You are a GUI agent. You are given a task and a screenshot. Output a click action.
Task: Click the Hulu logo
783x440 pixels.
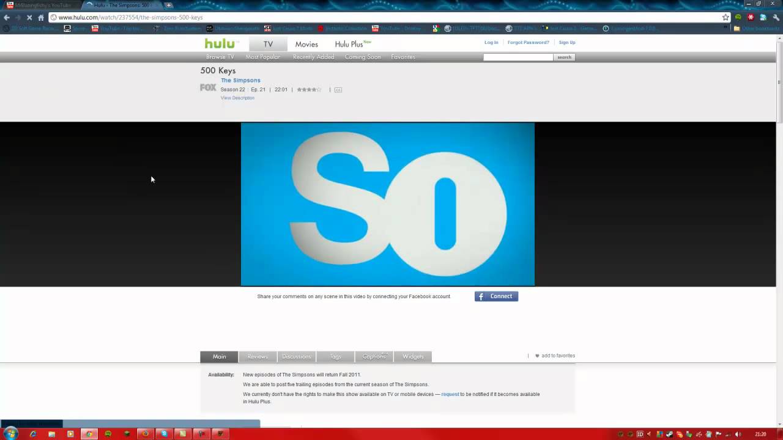[x=220, y=43]
